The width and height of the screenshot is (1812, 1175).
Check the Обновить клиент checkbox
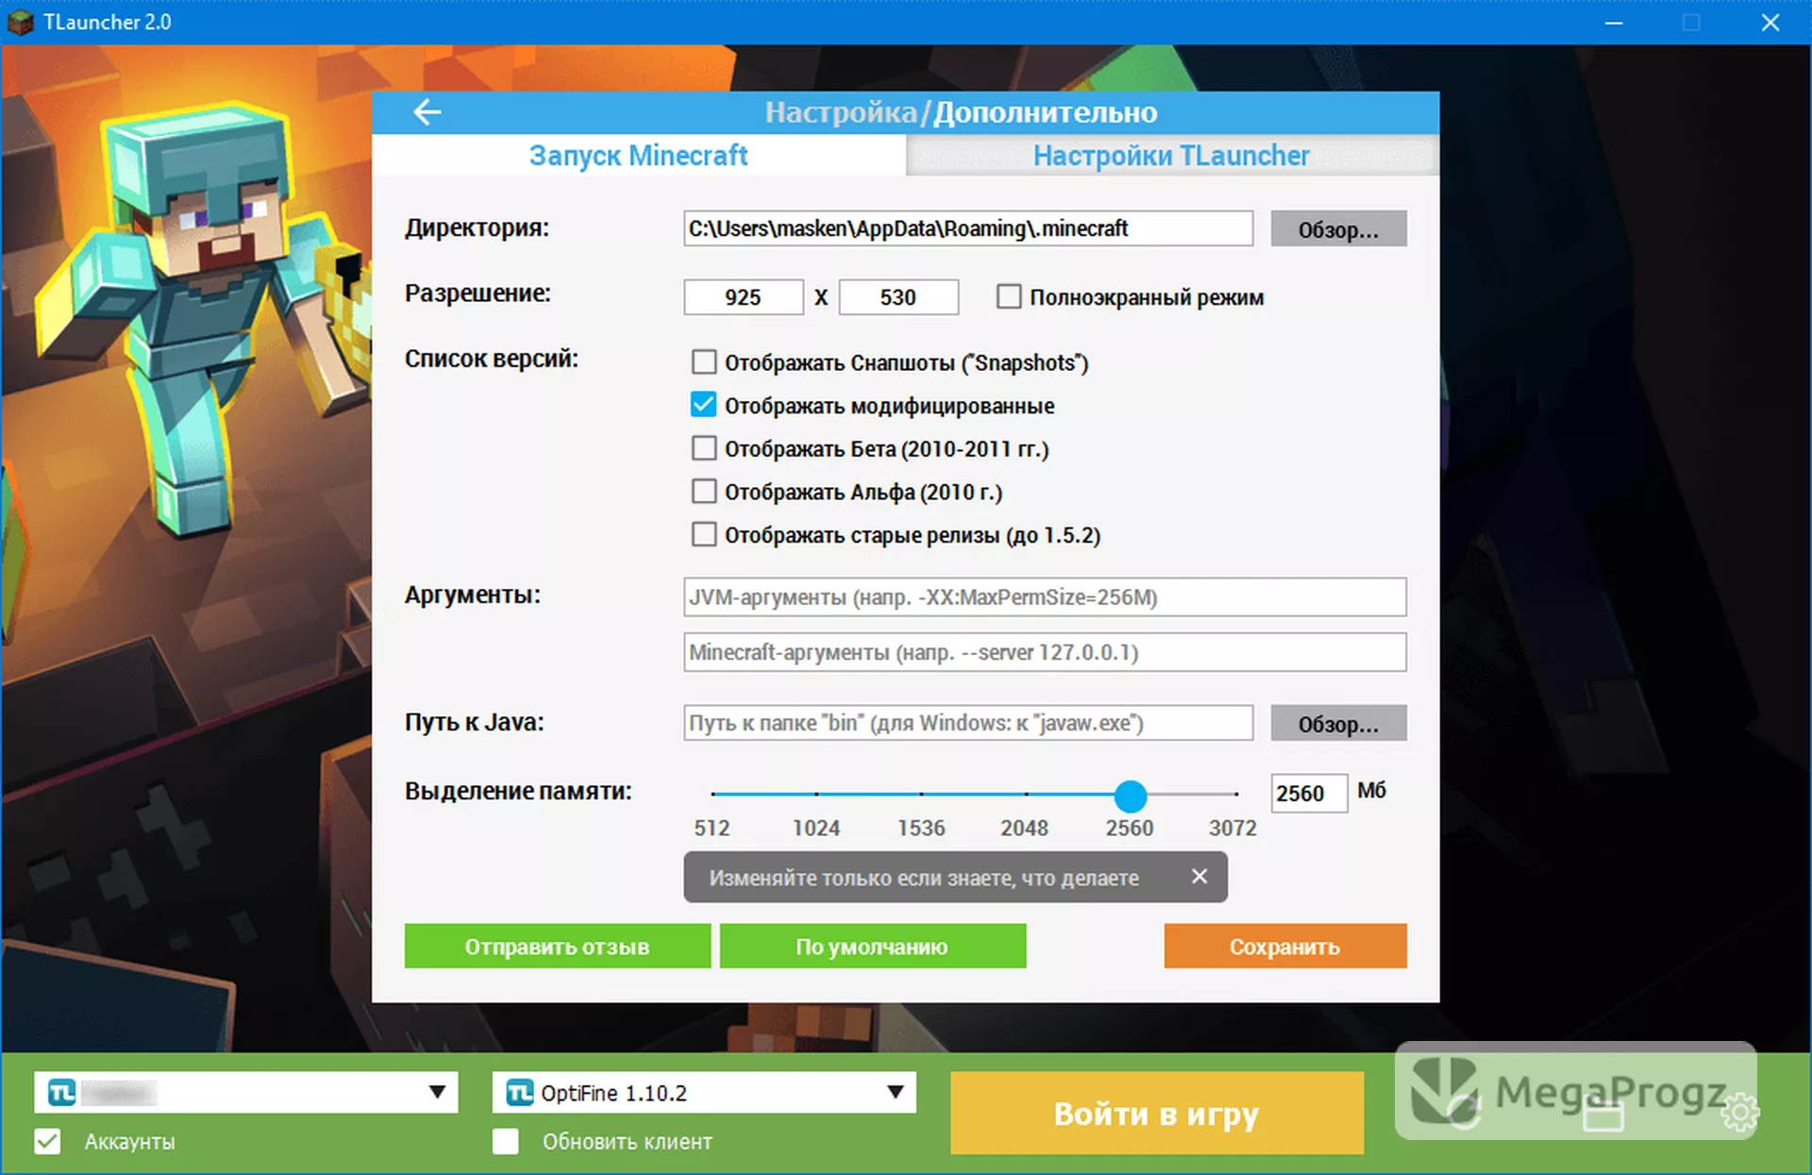[506, 1141]
